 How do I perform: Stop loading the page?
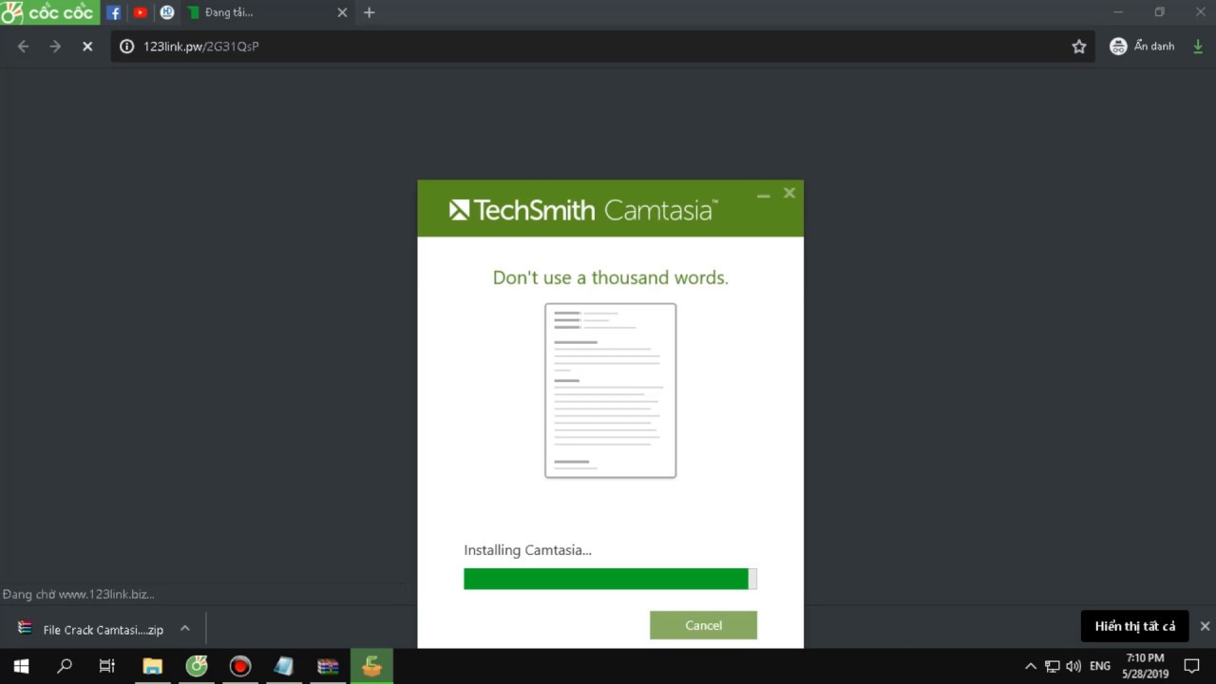click(87, 47)
